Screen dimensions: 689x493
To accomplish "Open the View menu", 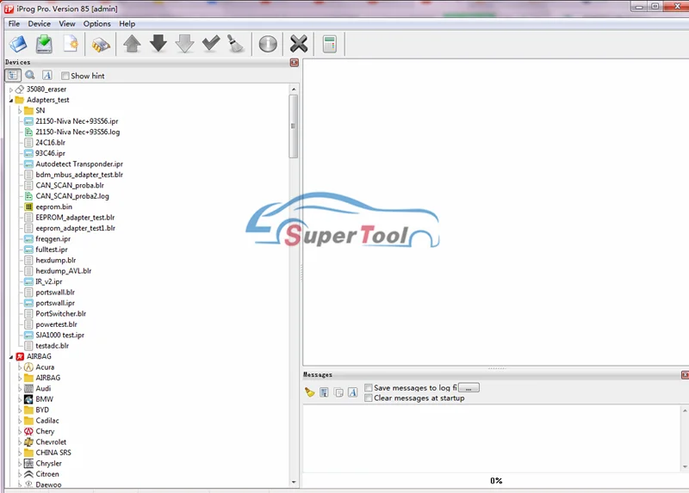I will click(x=67, y=24).
